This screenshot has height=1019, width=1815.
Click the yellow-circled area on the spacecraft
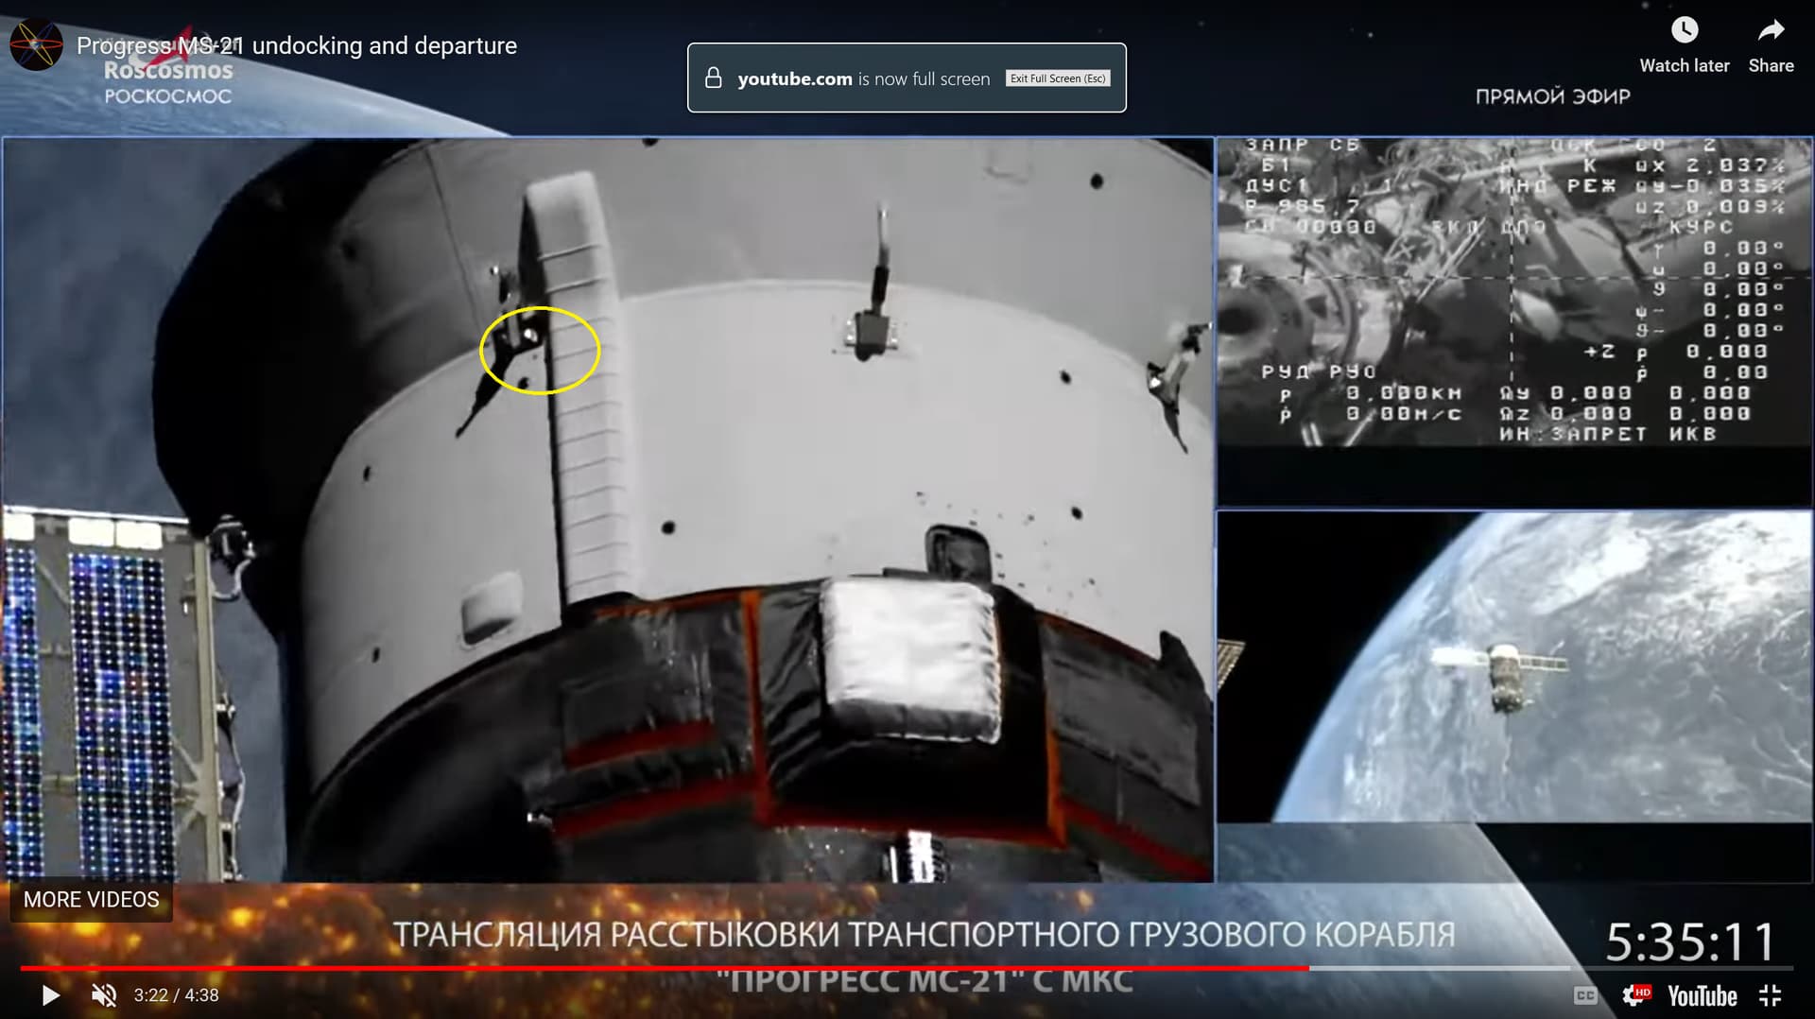[540, 350]
